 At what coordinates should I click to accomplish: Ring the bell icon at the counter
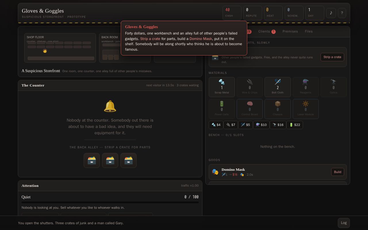(x=110, y=106)
